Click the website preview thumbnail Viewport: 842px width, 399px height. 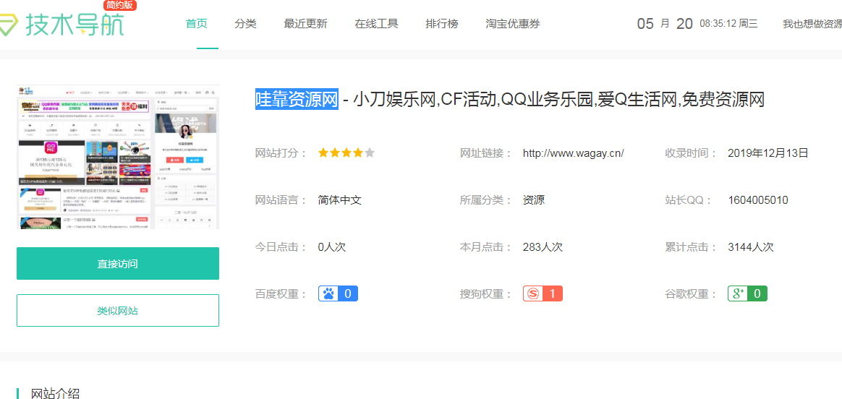pos(118,157)
